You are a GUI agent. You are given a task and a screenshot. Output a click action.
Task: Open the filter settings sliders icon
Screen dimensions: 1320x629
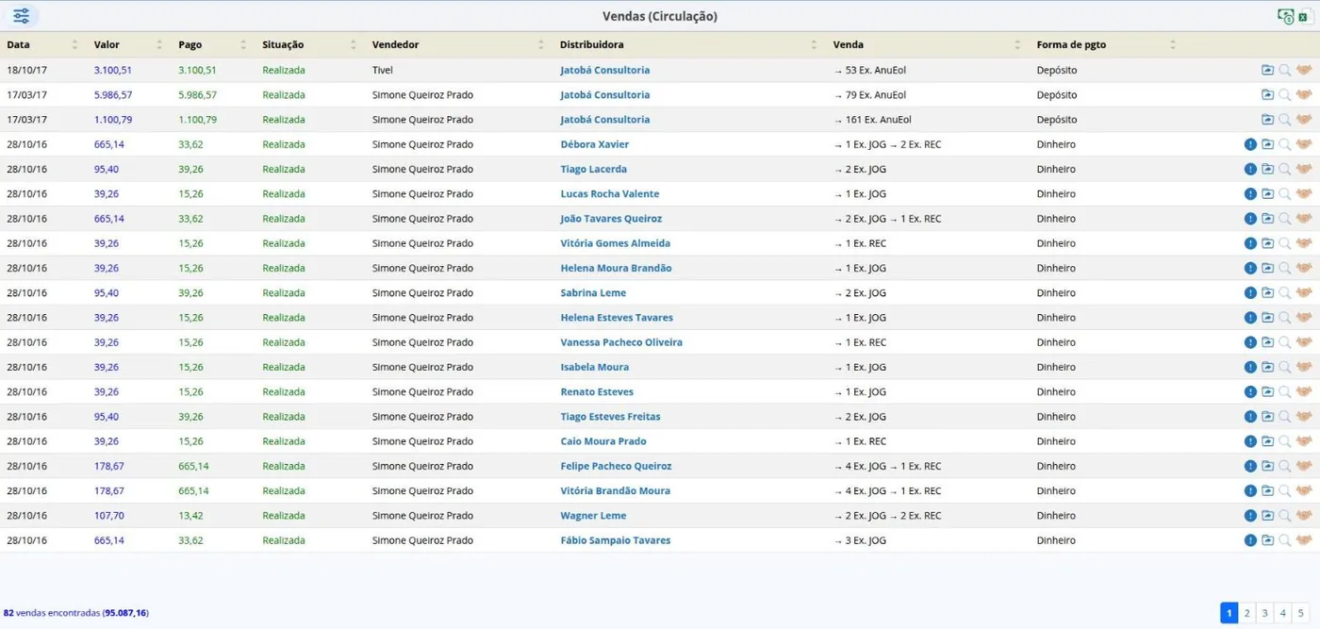click(x=21, y=16)
